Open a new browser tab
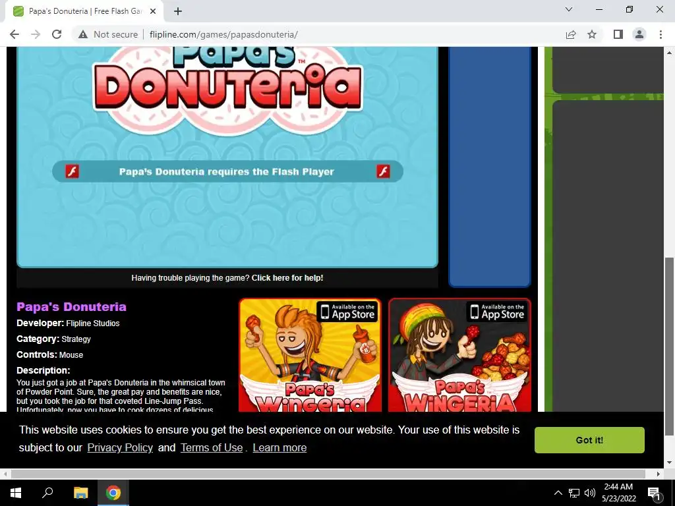675x506 pixels. tap(178, 11)
